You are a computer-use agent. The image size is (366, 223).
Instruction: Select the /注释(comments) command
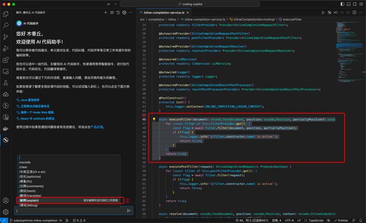[69, 186]
